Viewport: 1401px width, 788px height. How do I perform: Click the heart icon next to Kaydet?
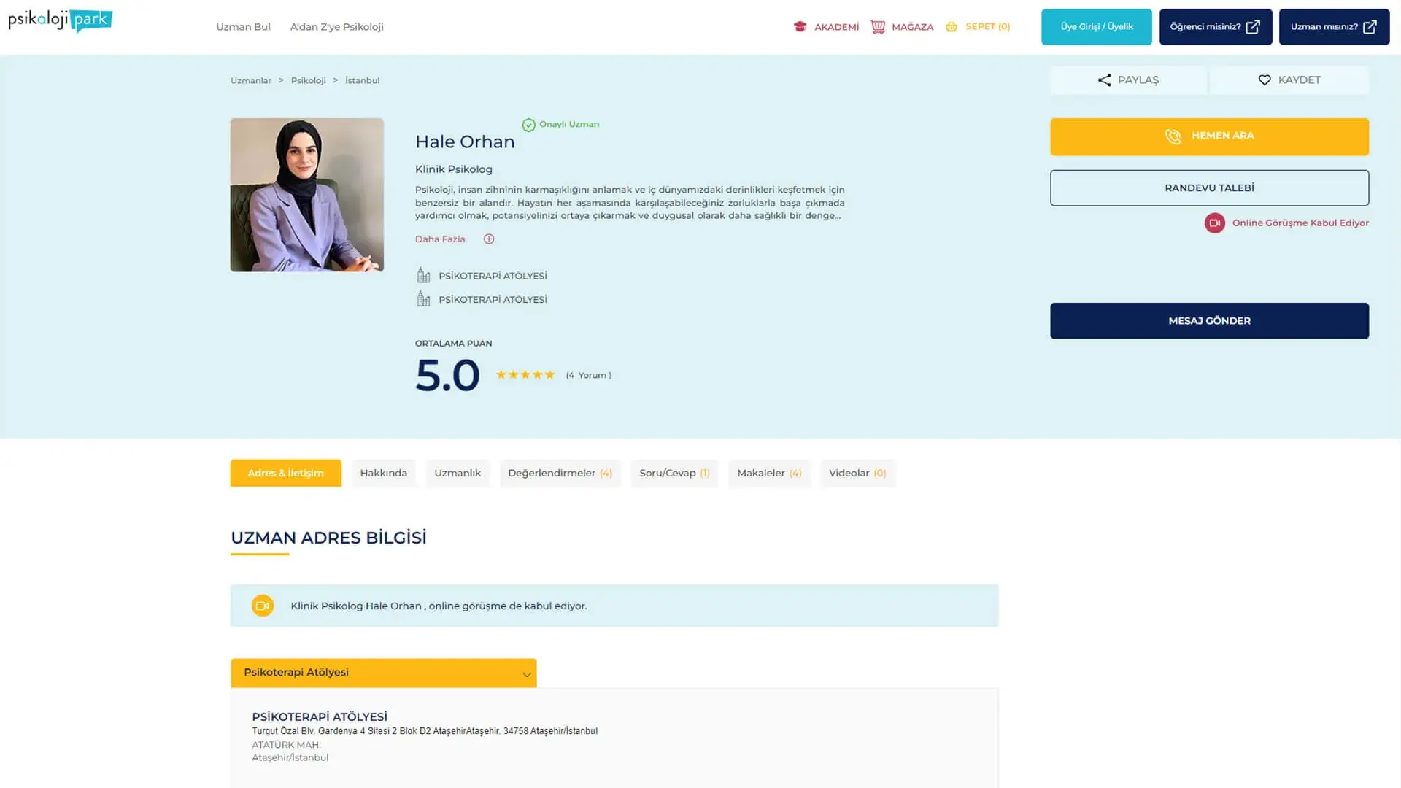(1265, 80)
